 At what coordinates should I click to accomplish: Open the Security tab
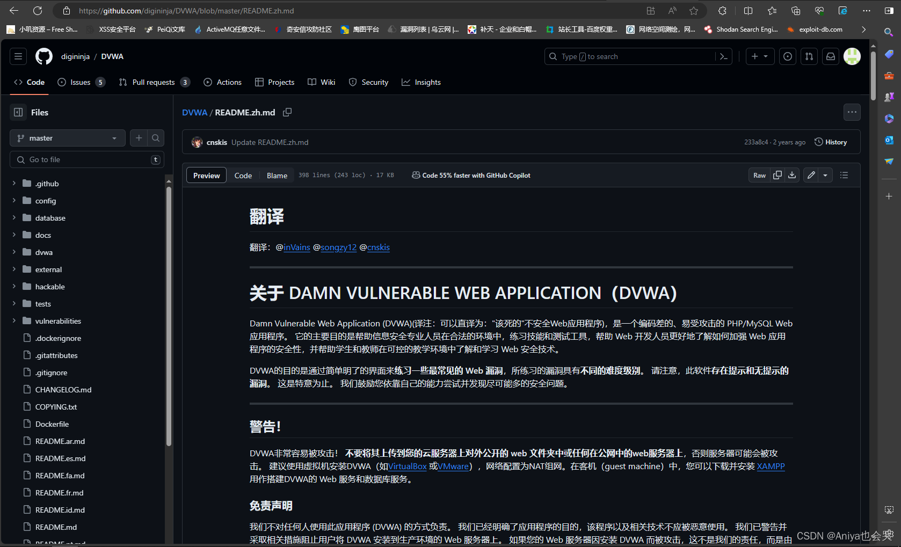pyautogui.click(x=368, y=82)
